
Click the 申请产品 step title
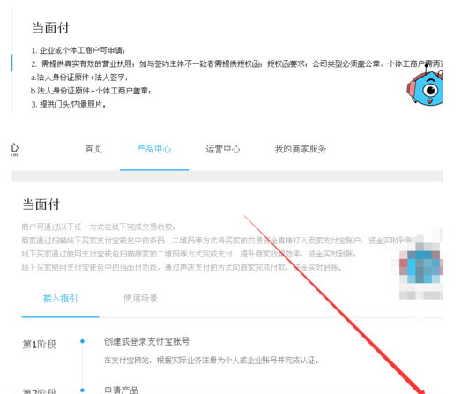coord(121,390)
